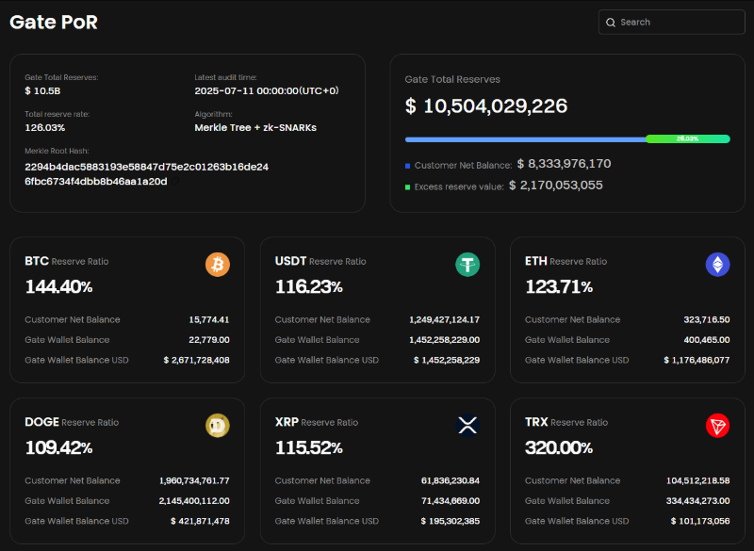
Task: Click USDT wallet USD value $ 1,452,258,229
Action: [x=447, y=360]
